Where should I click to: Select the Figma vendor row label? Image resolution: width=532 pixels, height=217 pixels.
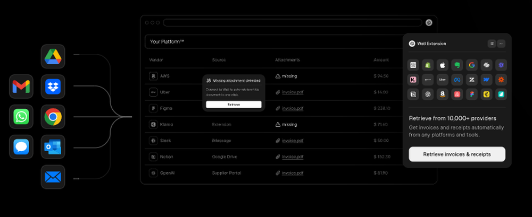[x=166, y=108]
